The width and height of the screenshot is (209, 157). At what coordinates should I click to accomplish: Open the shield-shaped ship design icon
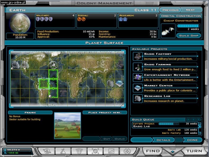click(79, 151)
